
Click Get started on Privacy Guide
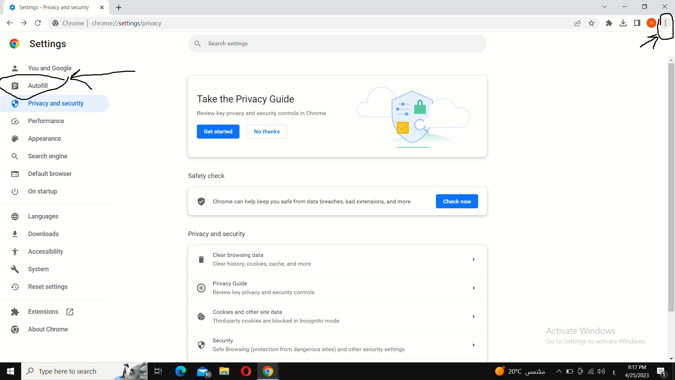[218, 132]
